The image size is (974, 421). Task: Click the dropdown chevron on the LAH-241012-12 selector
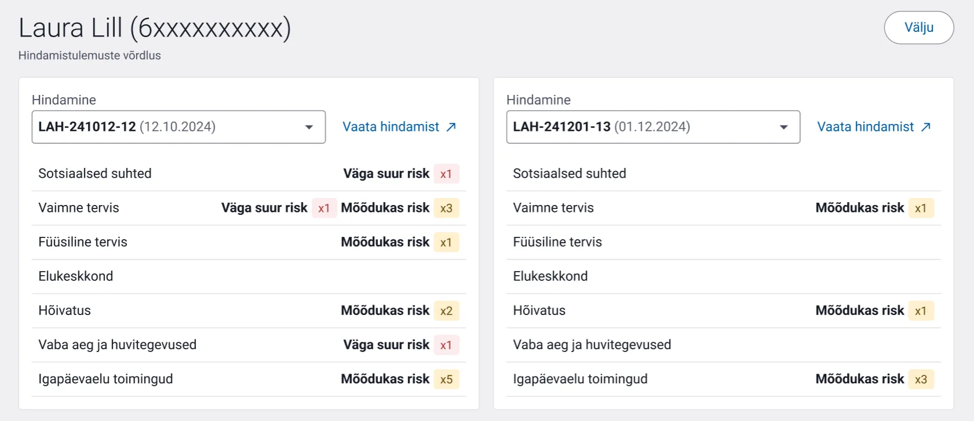(308, 127)
